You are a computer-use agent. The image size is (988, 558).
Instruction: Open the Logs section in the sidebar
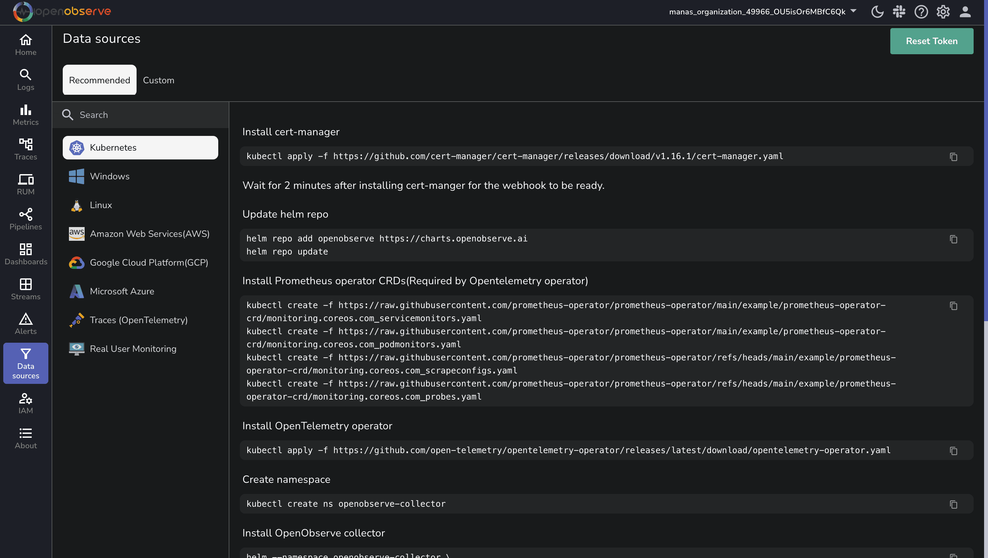tap(25, 79)
